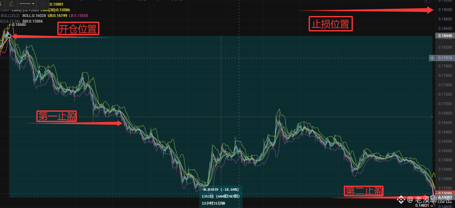Screen dimensions: 455x208
Task: Click the BBI:0.15986 value
Action: coord(33,21)
